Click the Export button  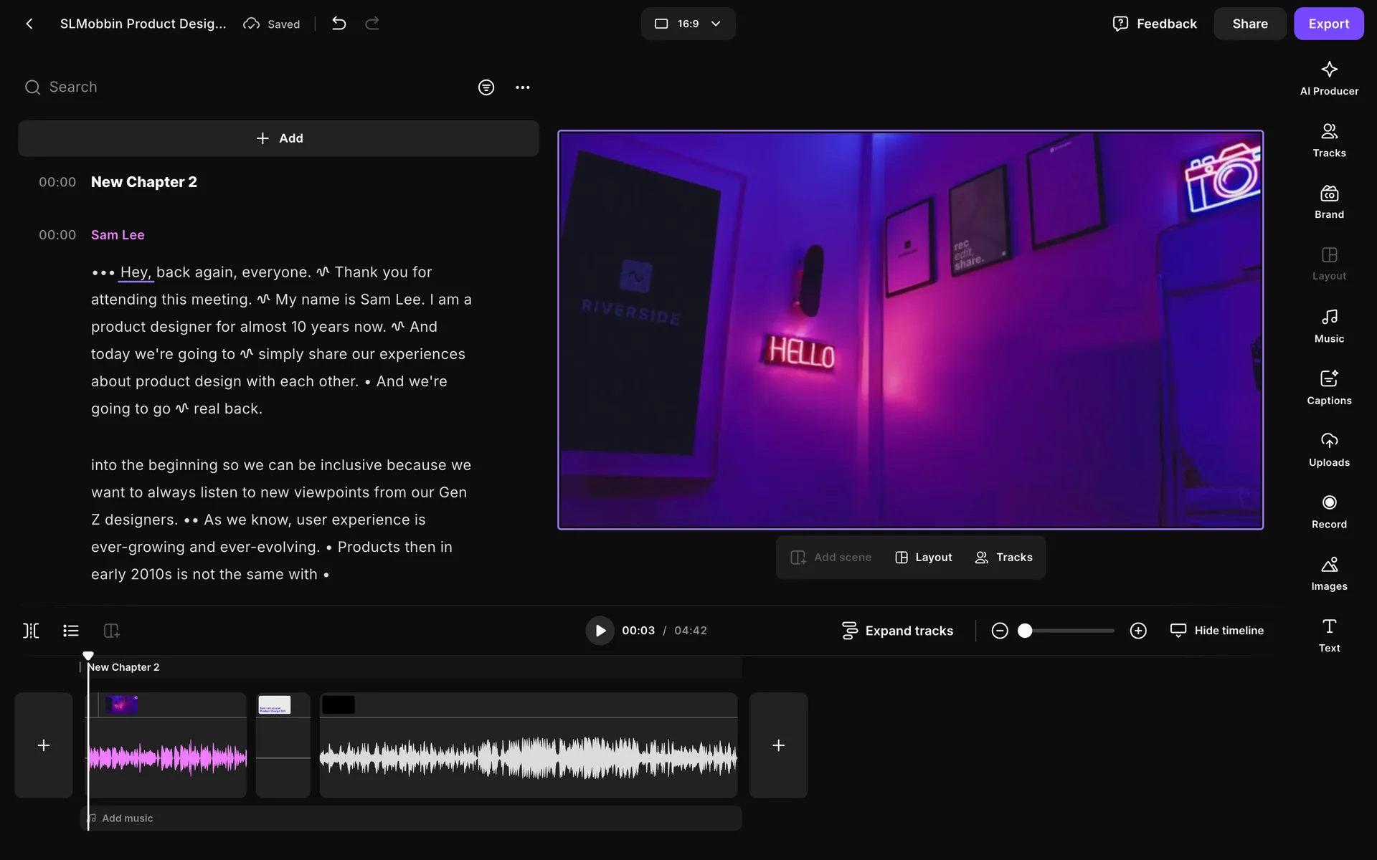click(1328, 24)
